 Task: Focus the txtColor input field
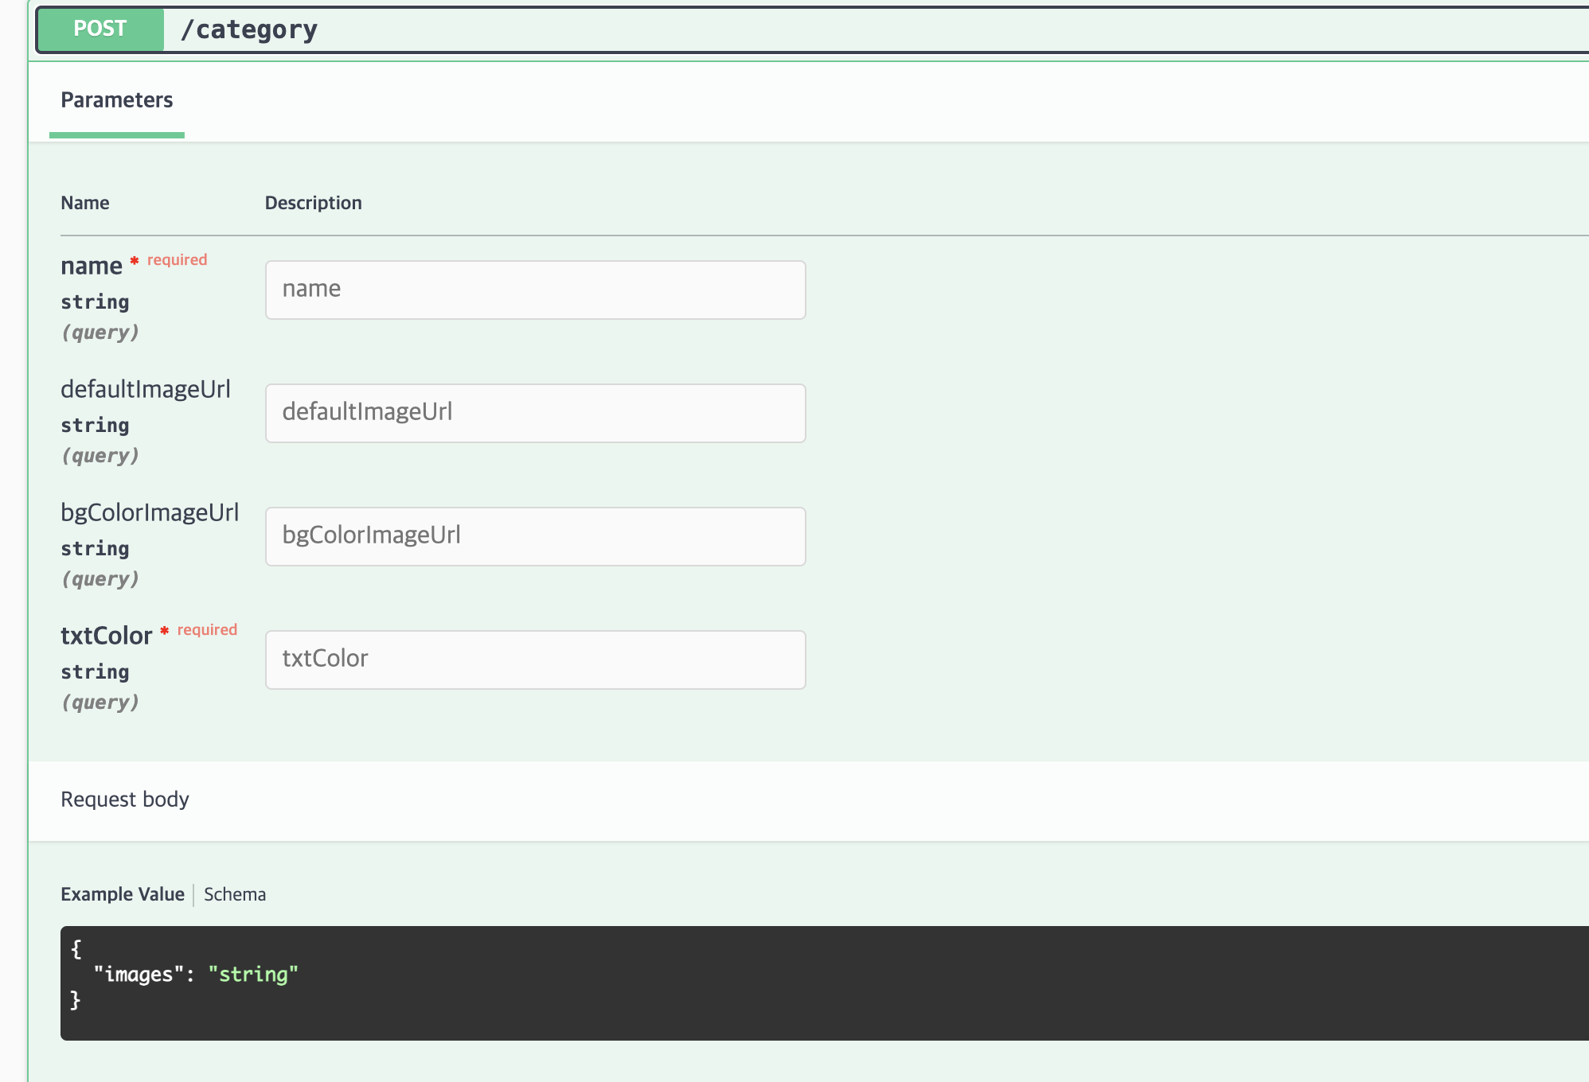536,660
